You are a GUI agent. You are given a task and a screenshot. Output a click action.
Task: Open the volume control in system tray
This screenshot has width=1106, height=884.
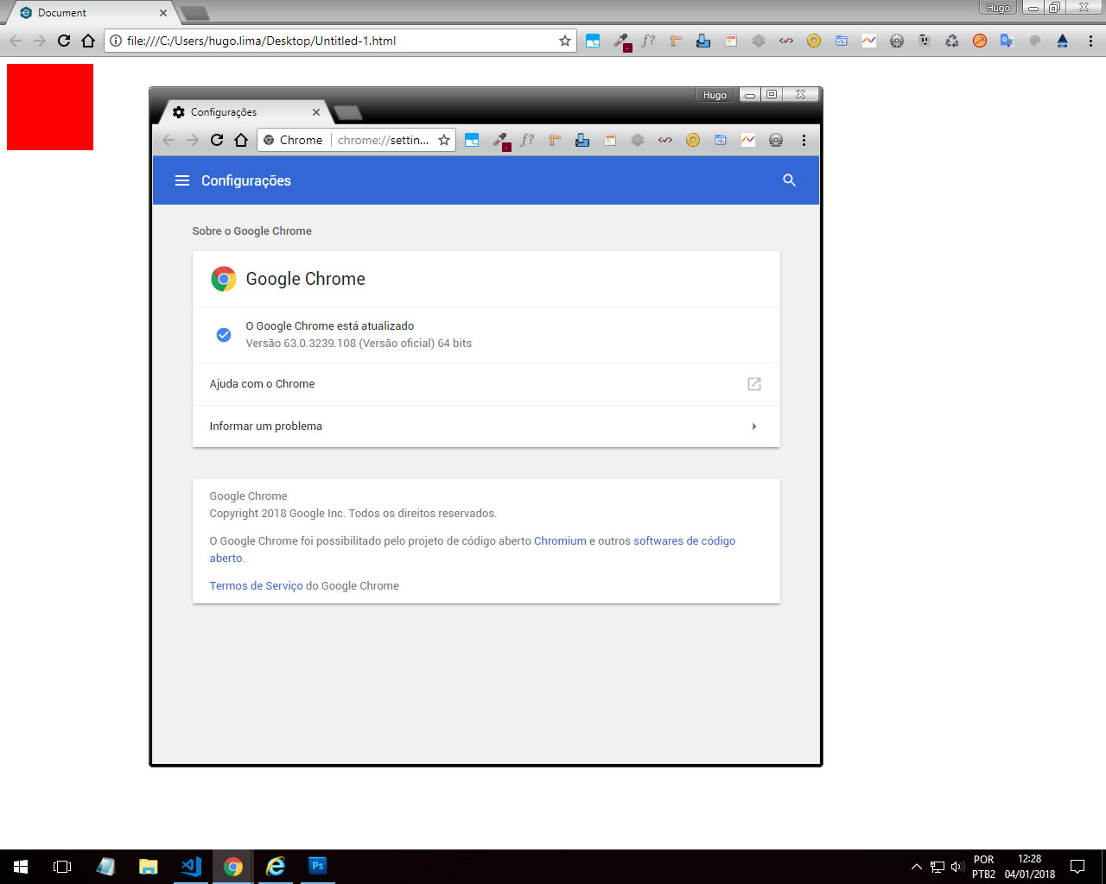pos(957,867)
